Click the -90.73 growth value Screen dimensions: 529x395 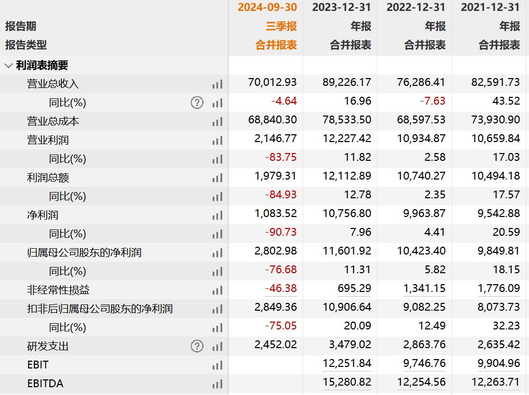[281, 232]
